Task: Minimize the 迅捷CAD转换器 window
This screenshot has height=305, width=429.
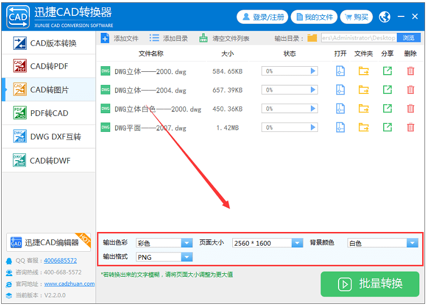Action: click(401, 17)
